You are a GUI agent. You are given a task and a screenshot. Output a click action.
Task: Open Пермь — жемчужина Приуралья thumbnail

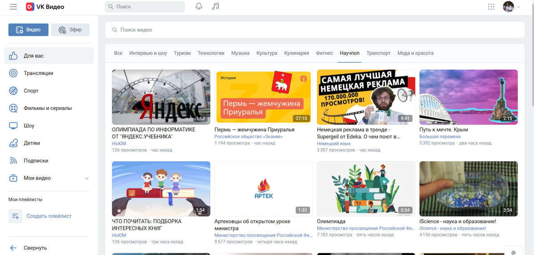pyautogui.click(x=263, y=97)
